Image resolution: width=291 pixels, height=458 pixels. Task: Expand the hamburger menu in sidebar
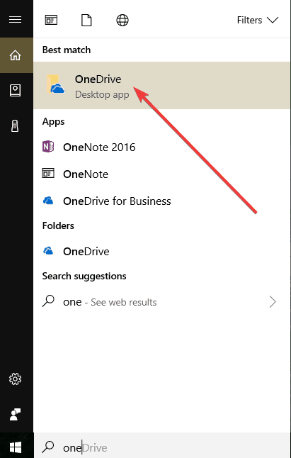(15, 20)
